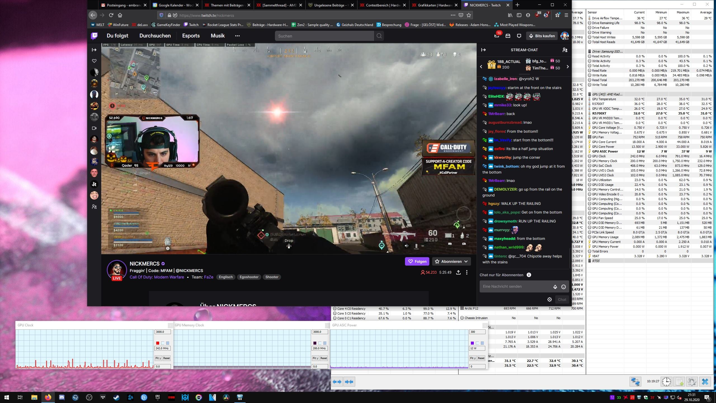Expand the left channel sidebar
Screen dimensions: 716x403
(x=94, y=50)
